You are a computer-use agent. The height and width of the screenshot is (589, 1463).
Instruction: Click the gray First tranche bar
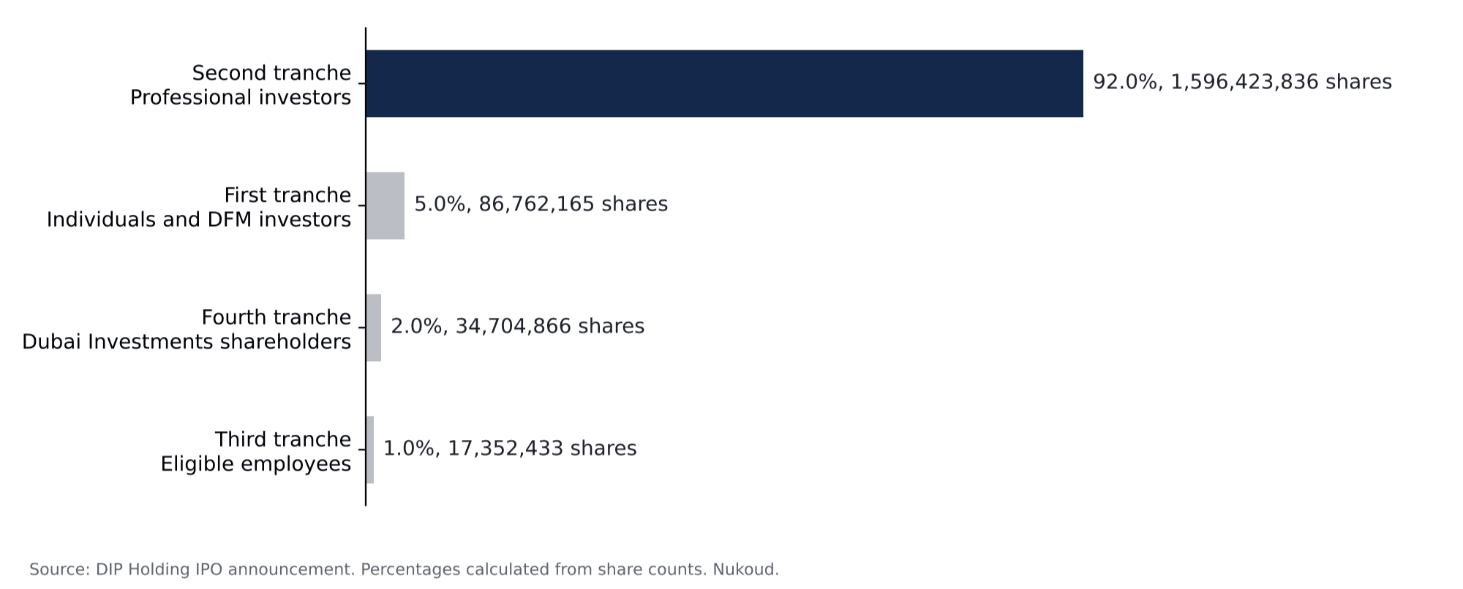pos(385,205)
